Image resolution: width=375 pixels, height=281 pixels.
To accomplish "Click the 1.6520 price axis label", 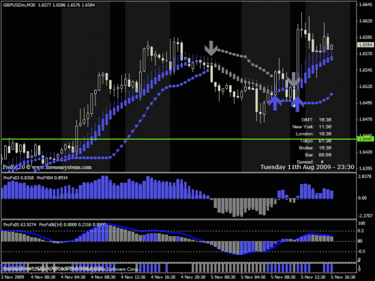I will (365, 87).
